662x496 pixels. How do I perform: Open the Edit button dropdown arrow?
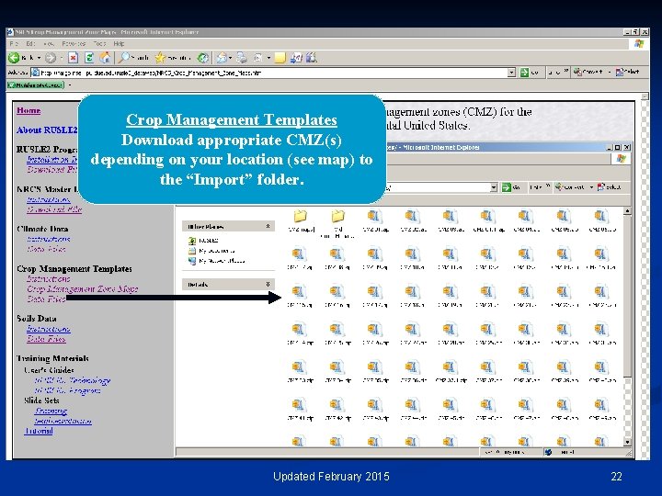[x=268, y=58]
